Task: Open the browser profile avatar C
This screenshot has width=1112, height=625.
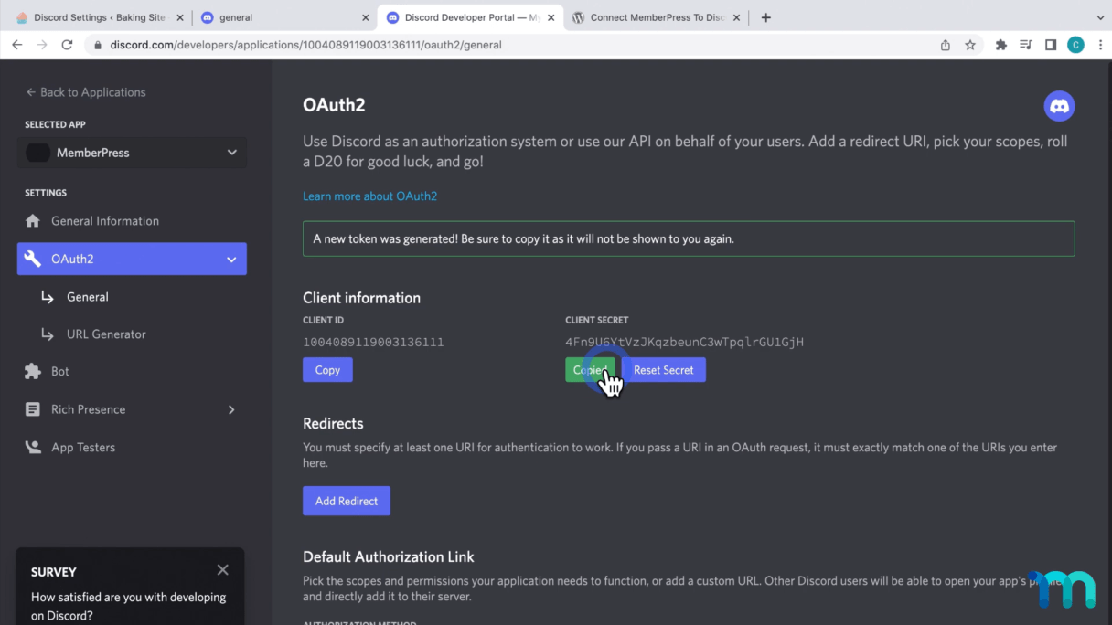Action: (x=1075, y=43)
